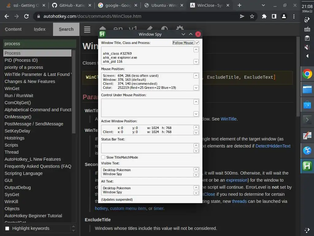Click down arrow in Status Bar Text box

[x=196, y=151]
